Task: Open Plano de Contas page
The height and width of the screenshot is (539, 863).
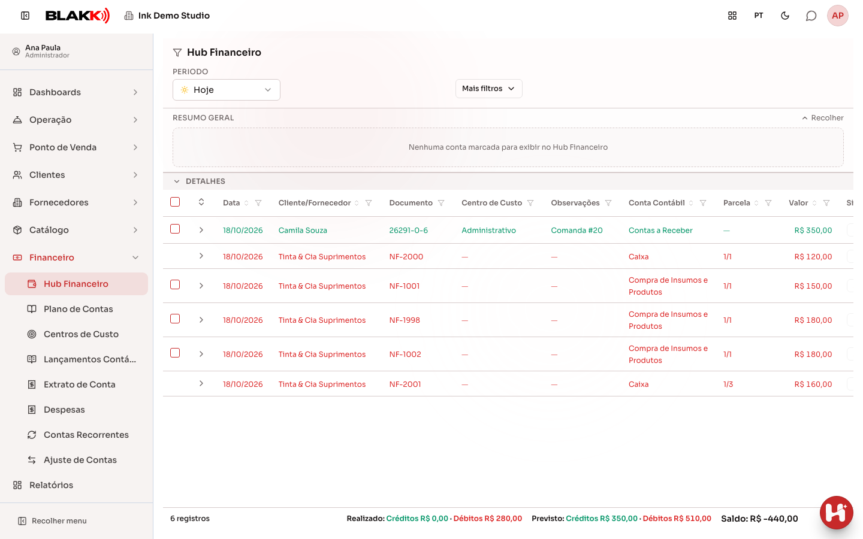Action: pyautogui.click(x=76, y=309)
